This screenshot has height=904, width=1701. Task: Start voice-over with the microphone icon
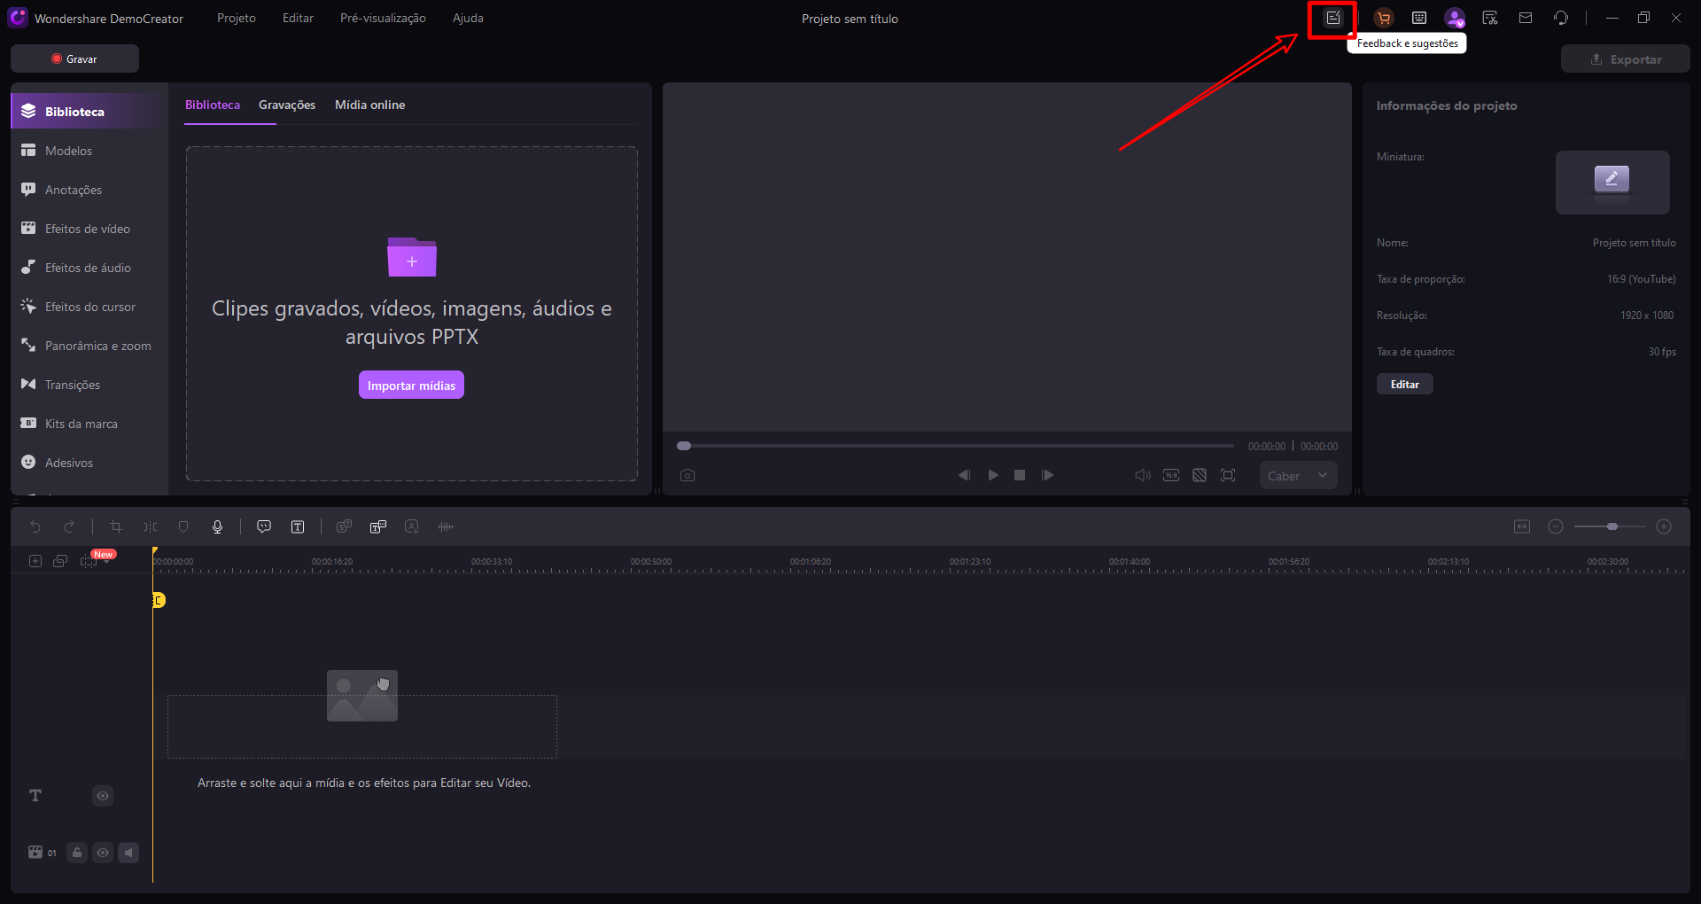pyautogui.click(x=217, y=526)
